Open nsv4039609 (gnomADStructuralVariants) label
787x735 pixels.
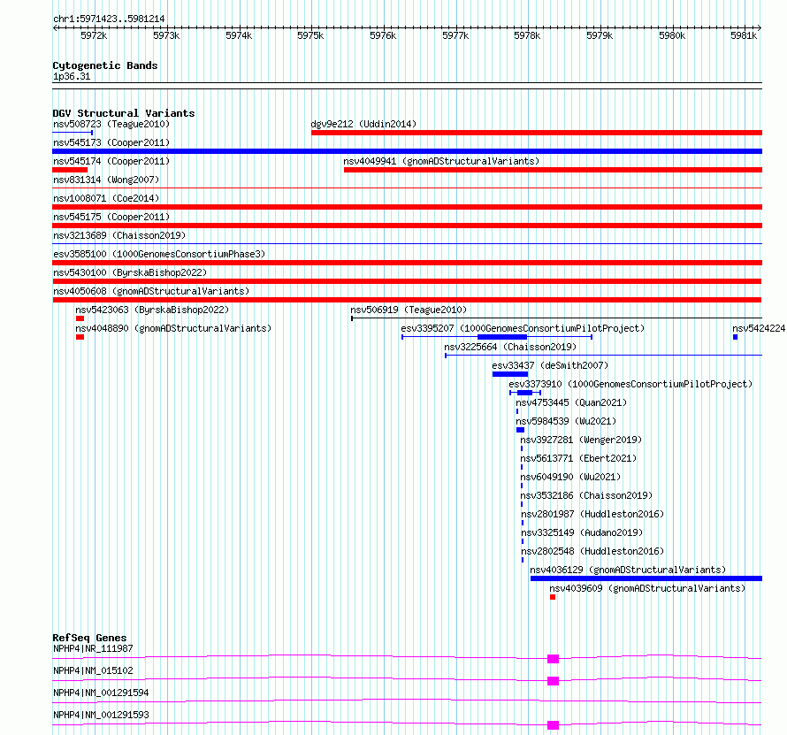coord(647,588)
